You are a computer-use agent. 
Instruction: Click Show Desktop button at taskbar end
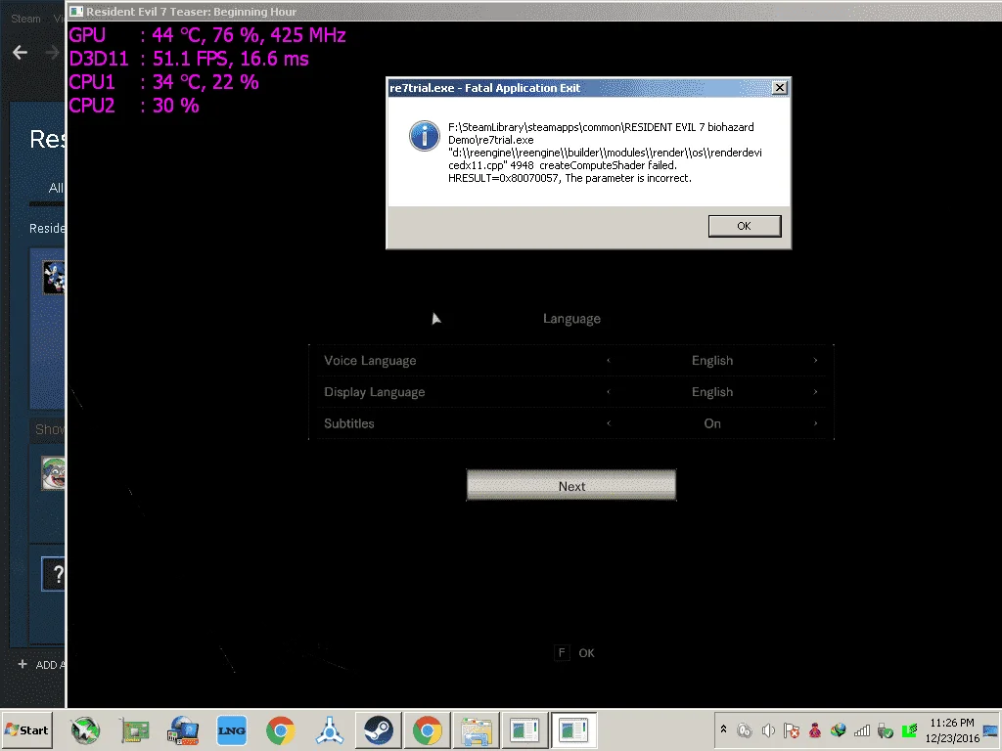tap(992, 729)
